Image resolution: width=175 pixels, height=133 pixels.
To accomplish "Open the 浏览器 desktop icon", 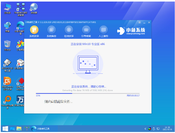I will click(x=34, y=9).
